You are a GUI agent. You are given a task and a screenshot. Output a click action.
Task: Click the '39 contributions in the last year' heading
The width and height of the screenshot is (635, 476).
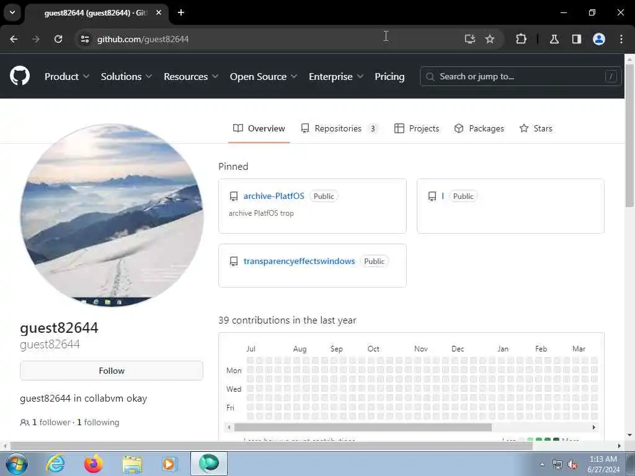(x=287, y=320)
